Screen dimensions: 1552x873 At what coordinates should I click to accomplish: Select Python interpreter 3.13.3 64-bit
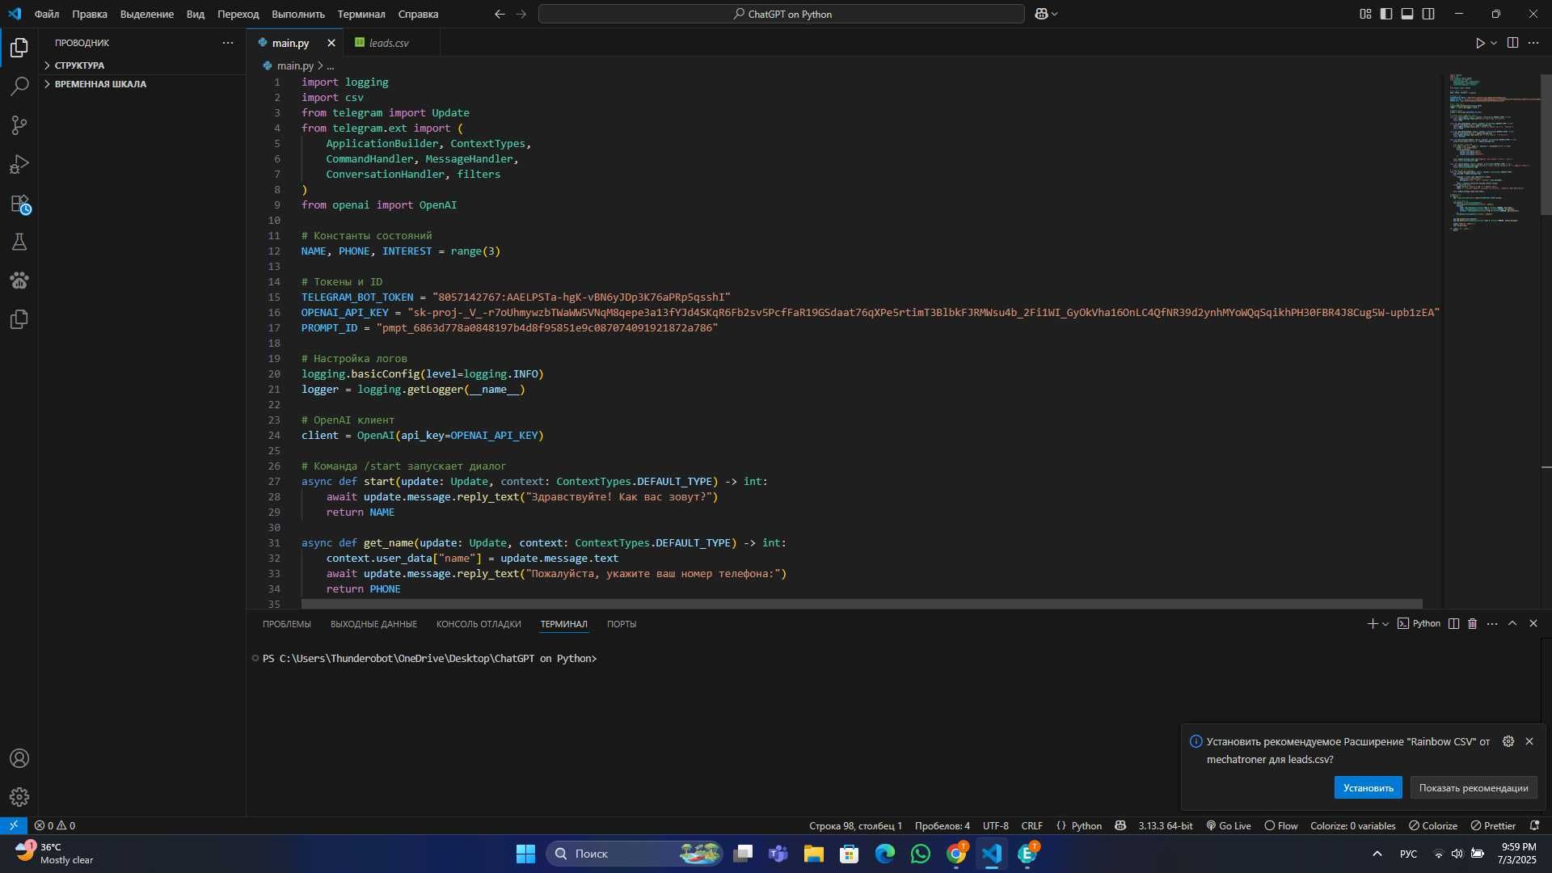click(1166, 825)
